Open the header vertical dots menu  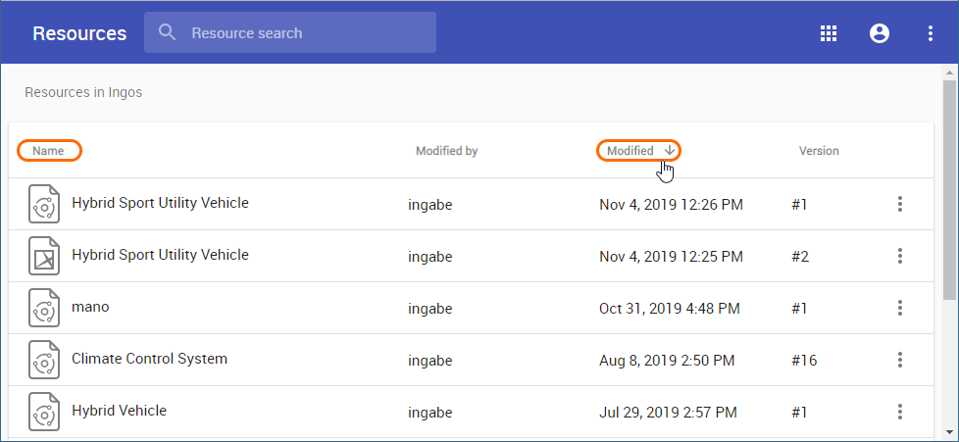[x=931, y=33]
